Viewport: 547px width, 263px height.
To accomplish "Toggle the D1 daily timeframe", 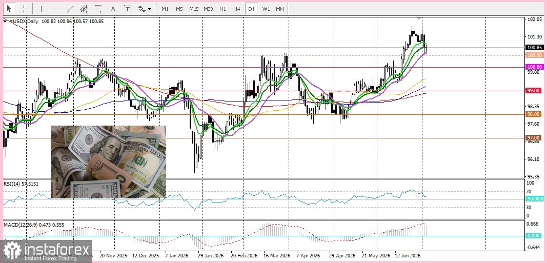I will tap(252, 9).
